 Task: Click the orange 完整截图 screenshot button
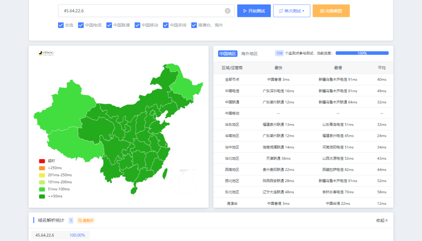(x=331, y=11)
